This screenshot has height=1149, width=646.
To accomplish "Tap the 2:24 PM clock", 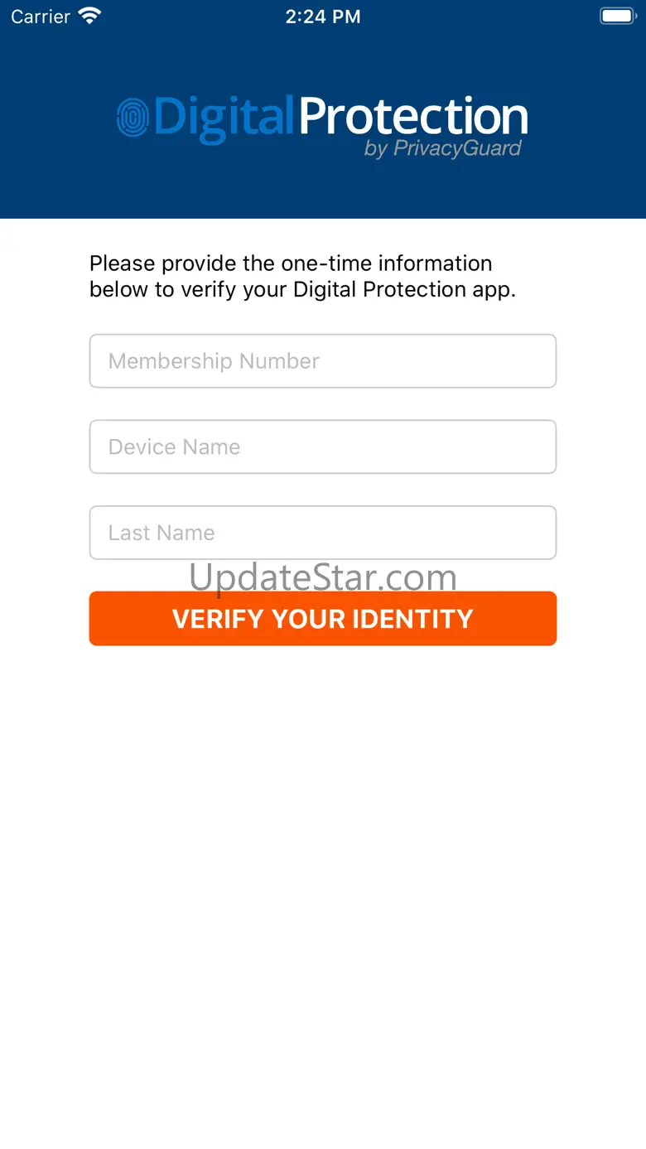I will pyautogui.click(x=323, y=17).
